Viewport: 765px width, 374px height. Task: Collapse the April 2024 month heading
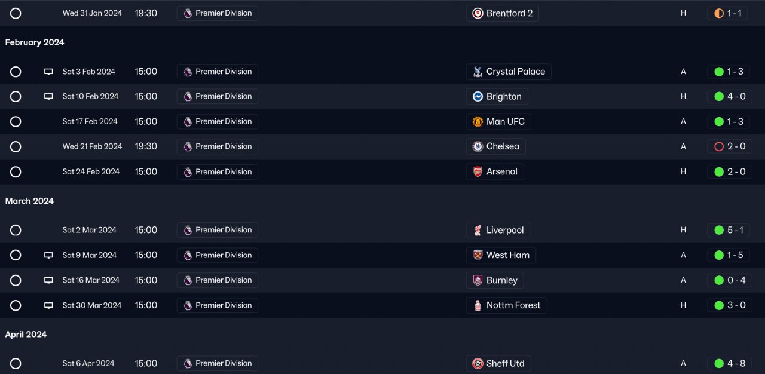(26, 335)
